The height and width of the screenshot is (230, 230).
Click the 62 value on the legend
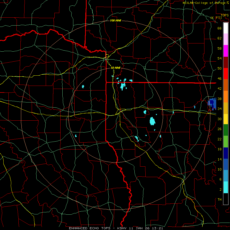pos(220,38)
